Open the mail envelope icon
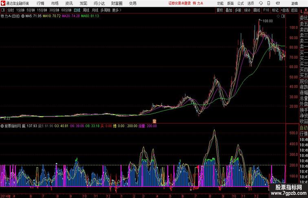The width and height of the screenshot is (308, 198). click(x=277, y=3)
